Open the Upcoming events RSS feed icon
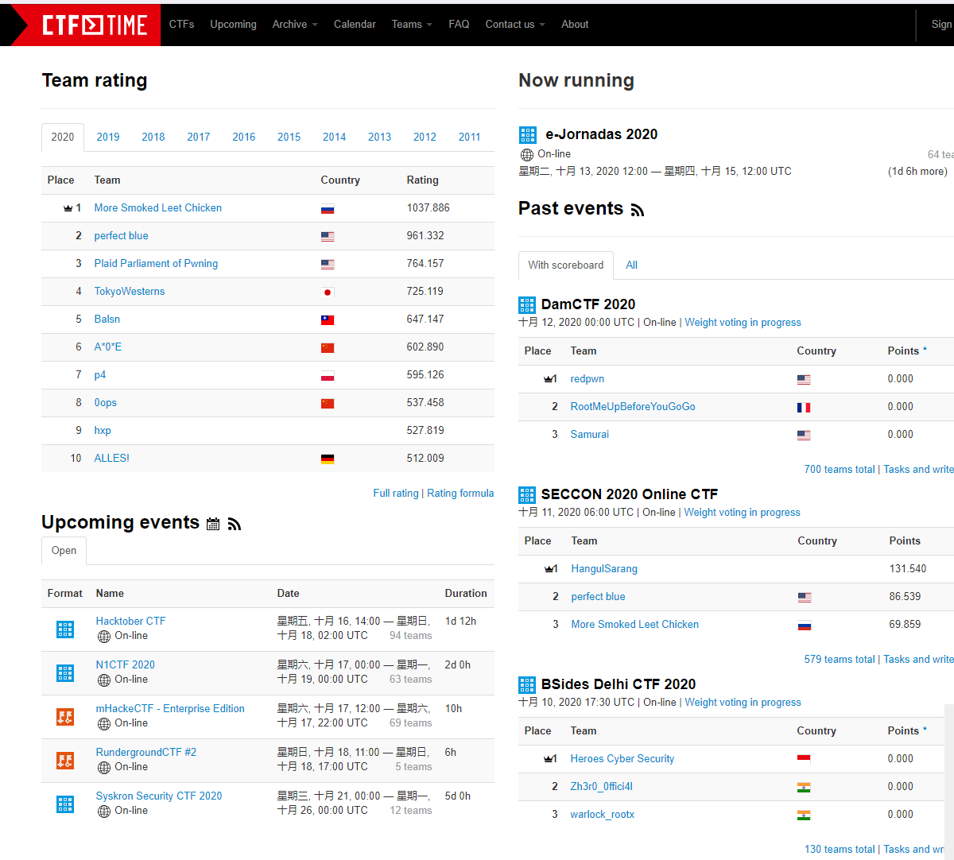Viewport: 954px width, 860px height. click(235, 524)
